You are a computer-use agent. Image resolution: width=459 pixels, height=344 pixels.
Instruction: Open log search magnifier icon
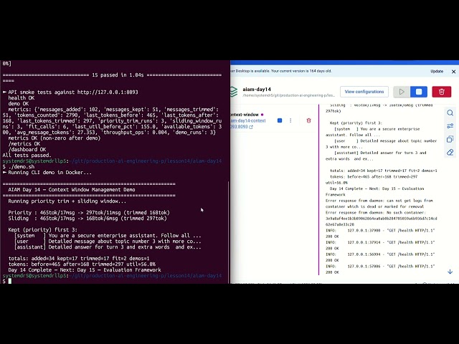(x=450, y=113)
